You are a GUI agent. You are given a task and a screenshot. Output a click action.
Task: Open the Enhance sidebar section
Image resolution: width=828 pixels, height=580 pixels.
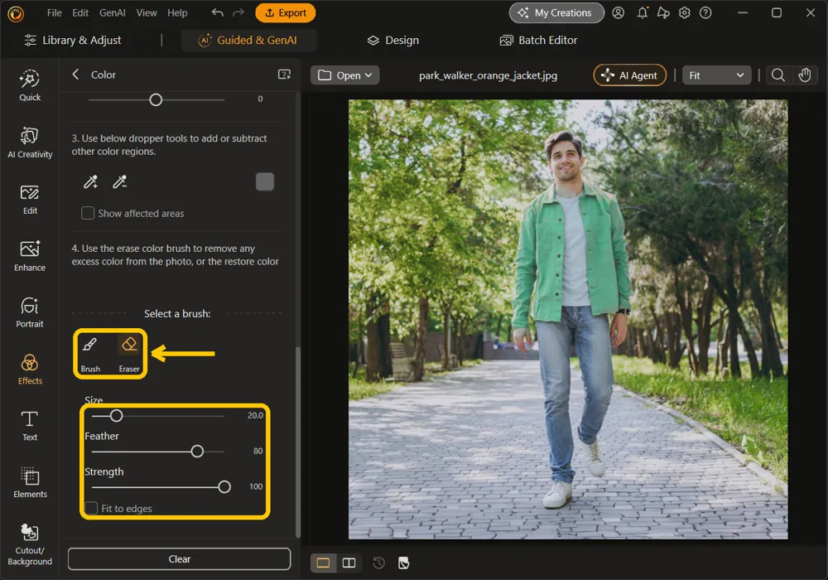(30, 256)
